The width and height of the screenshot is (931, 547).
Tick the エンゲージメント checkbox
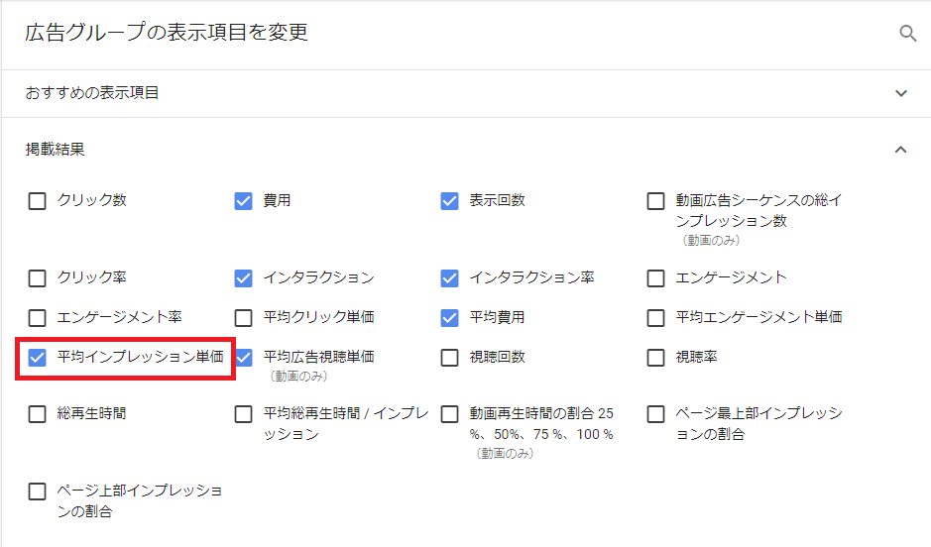[x=656, y=278]
